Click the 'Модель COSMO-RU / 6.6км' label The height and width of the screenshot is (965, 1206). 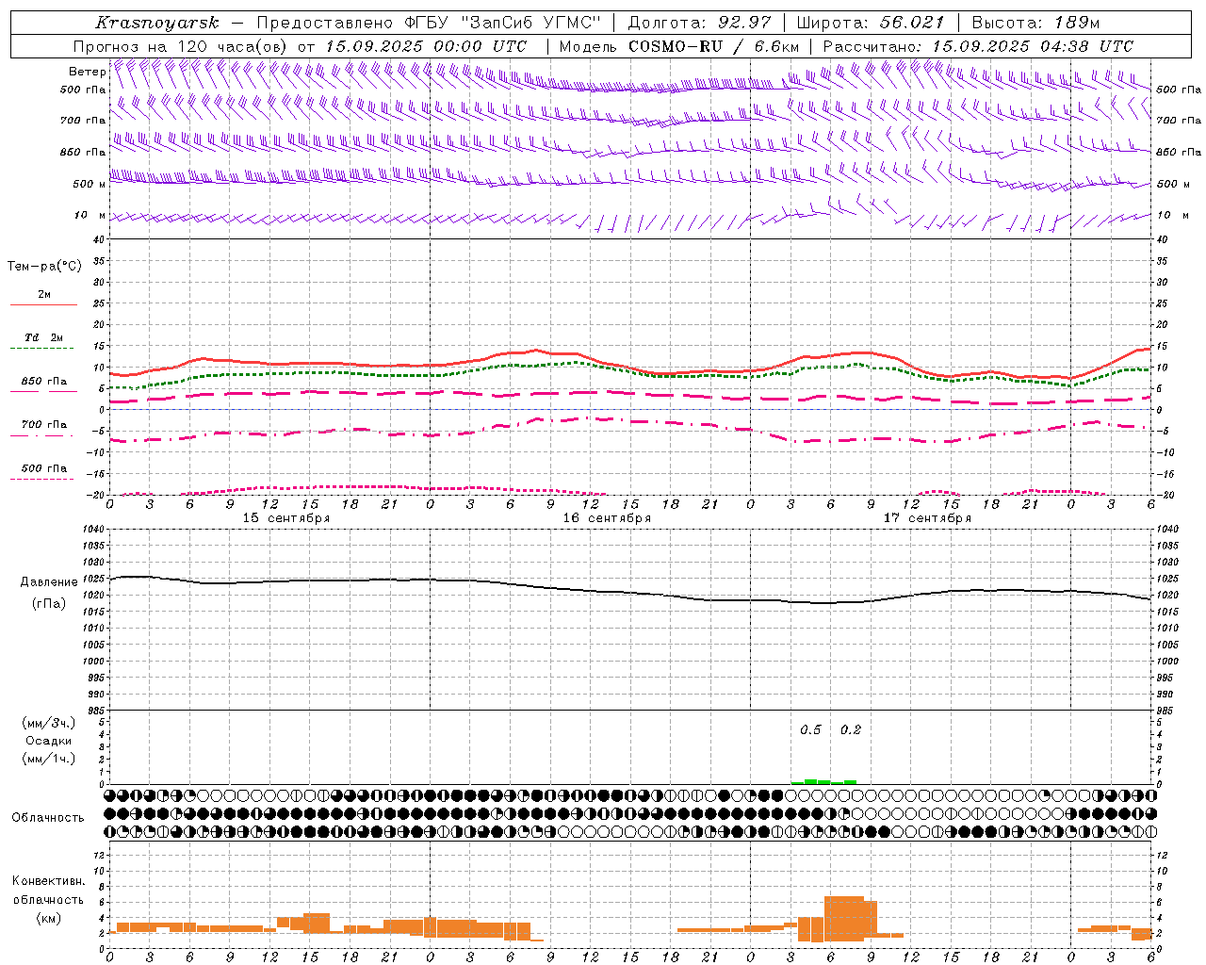click(679, 46)
